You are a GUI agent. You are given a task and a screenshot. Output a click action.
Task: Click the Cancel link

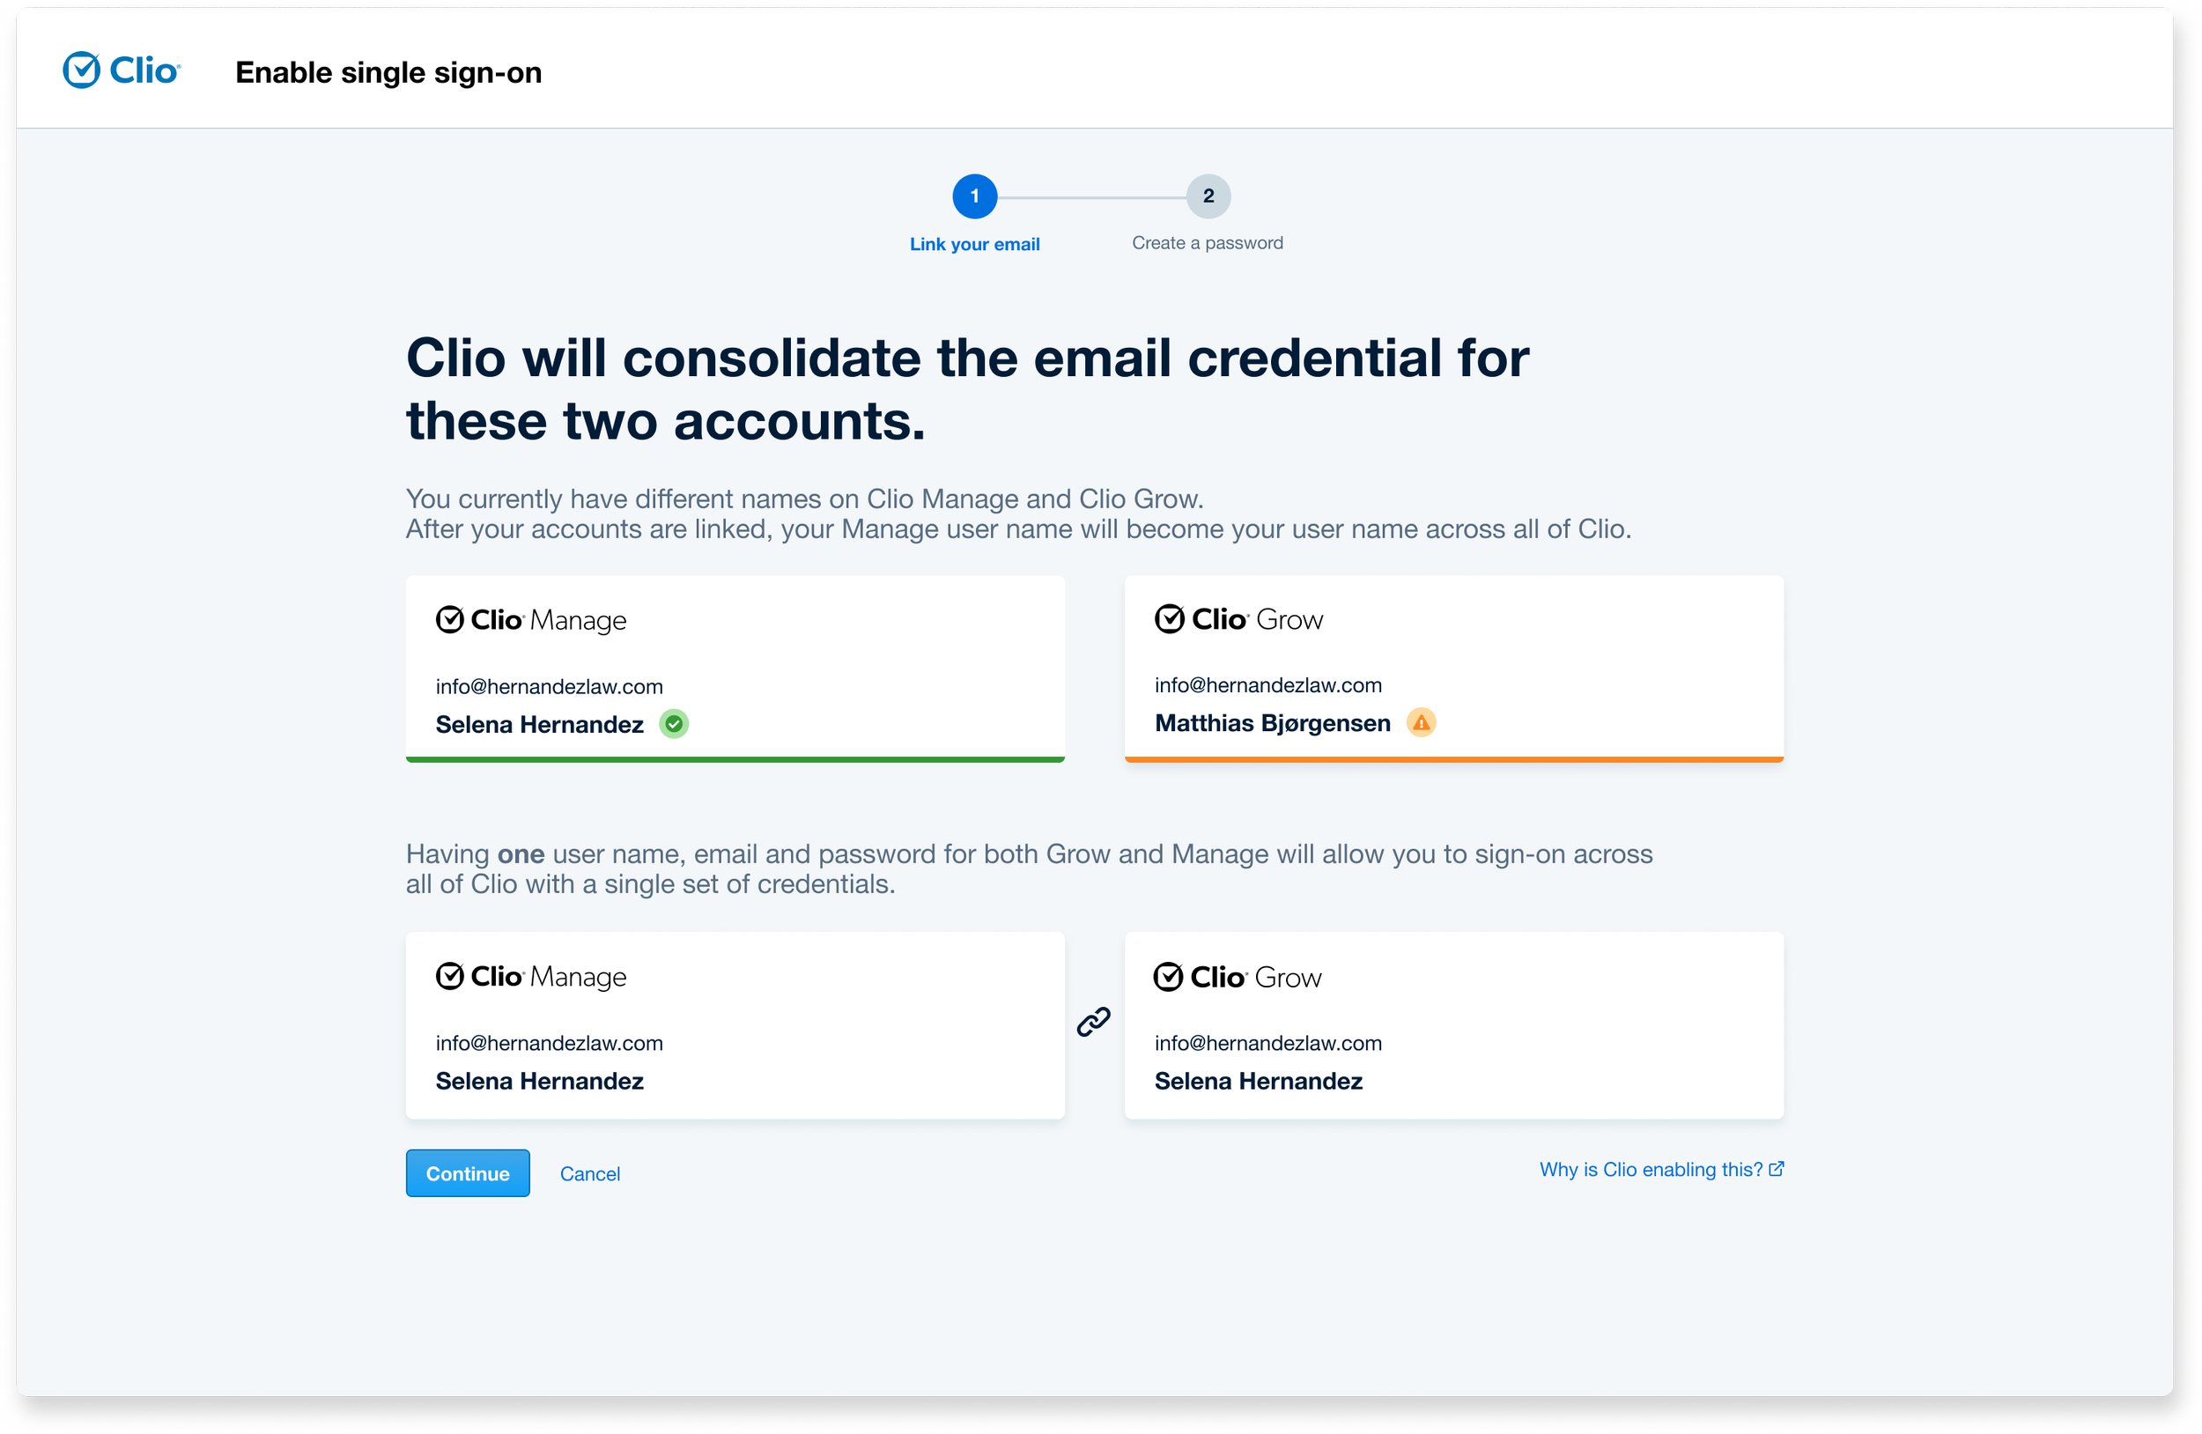[x=590, y=1173]
